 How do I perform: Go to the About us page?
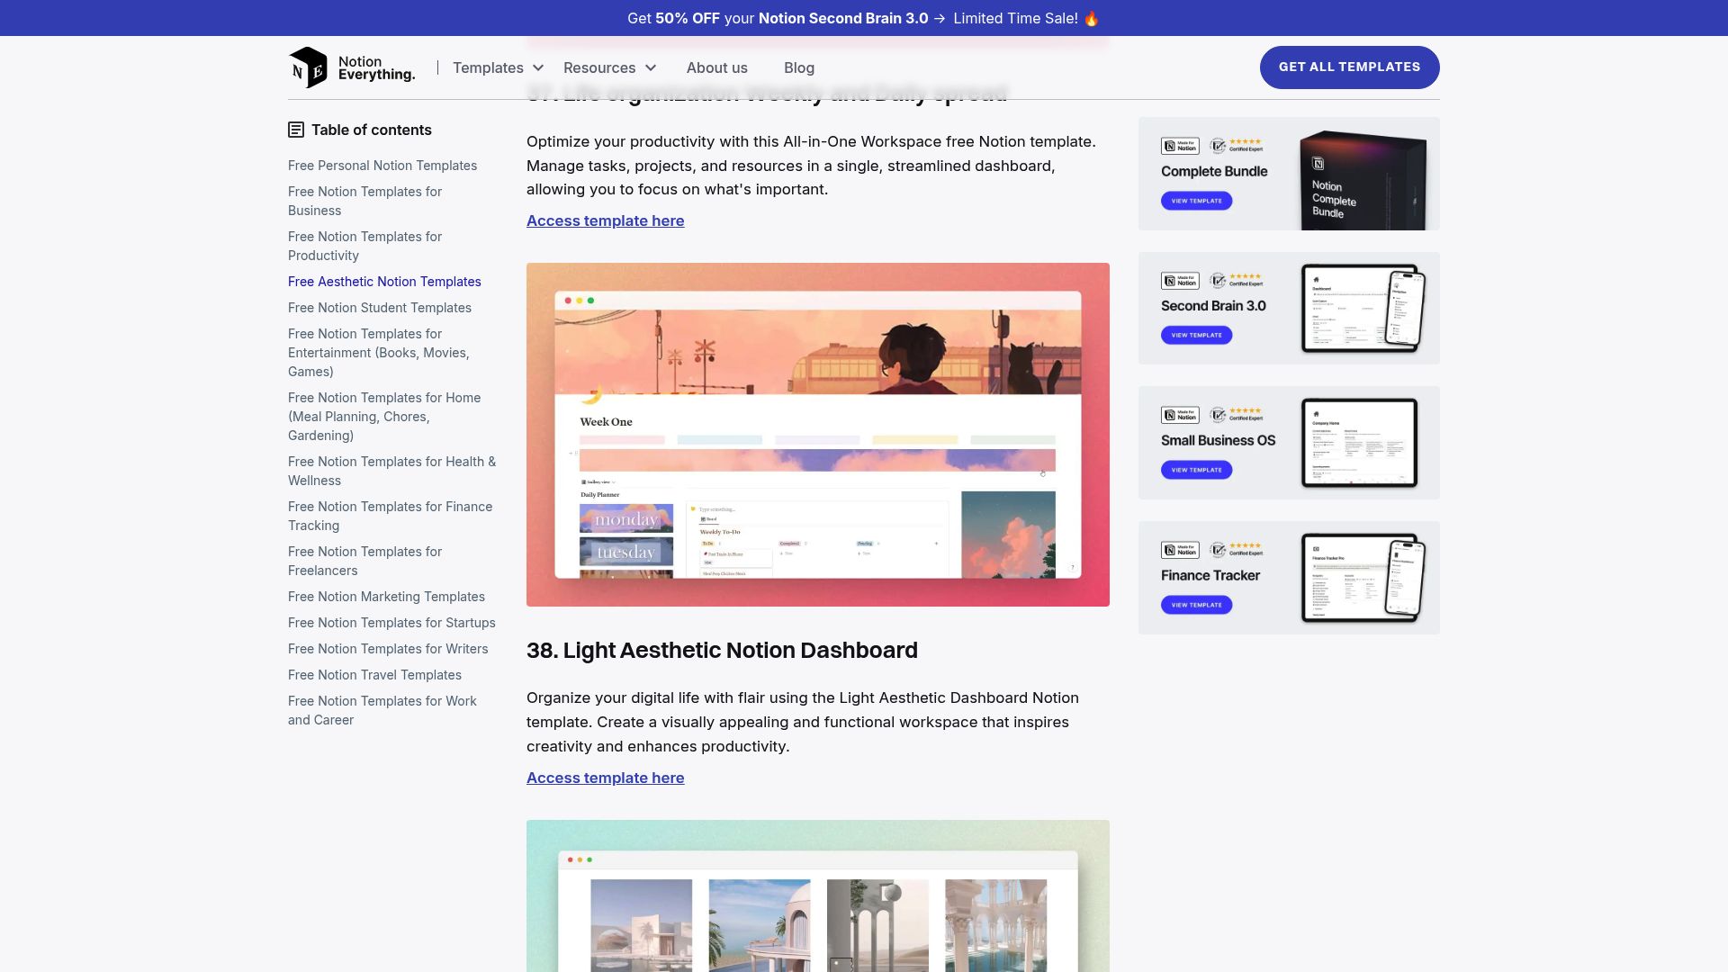pyautogui.click(x=716, y=67)
